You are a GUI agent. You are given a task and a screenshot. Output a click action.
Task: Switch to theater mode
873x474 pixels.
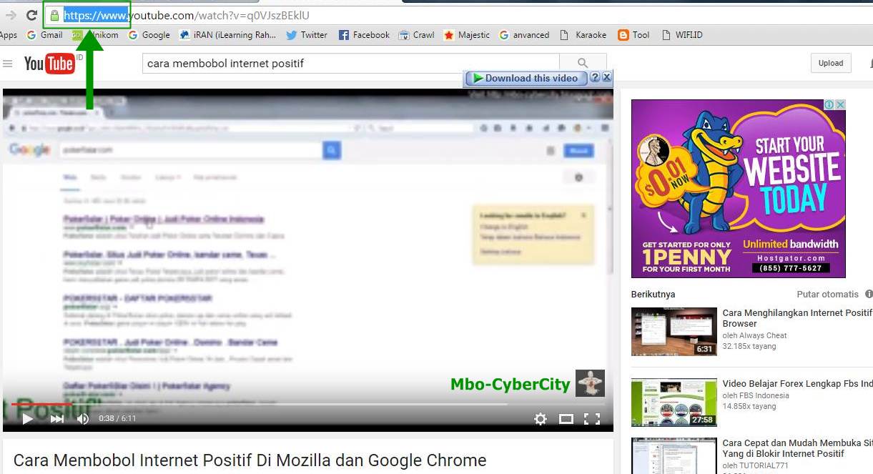pyautogui.click(x=566, y=419)
